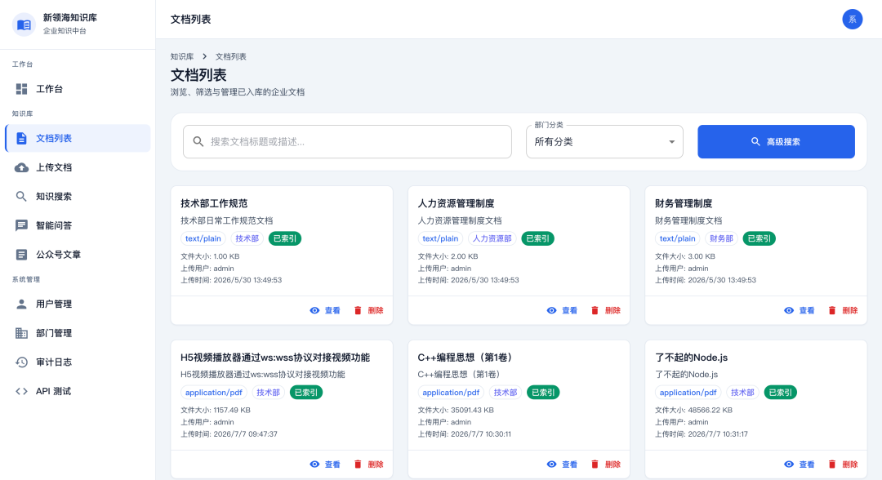Click 删除 text on 技术部工作规范 card
The image size is (882, 480).
376,310
